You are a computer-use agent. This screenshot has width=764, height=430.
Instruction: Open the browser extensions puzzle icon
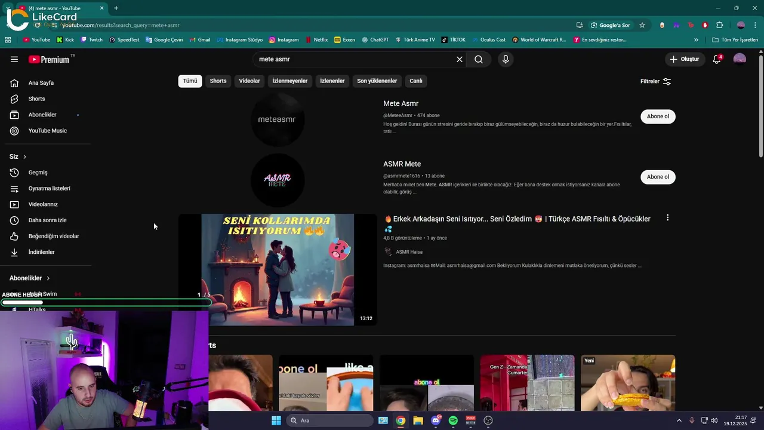(719, 25)
